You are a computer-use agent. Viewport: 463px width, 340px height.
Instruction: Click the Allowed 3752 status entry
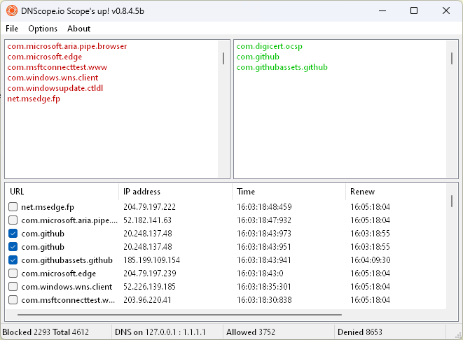click(x=251, y=332)
